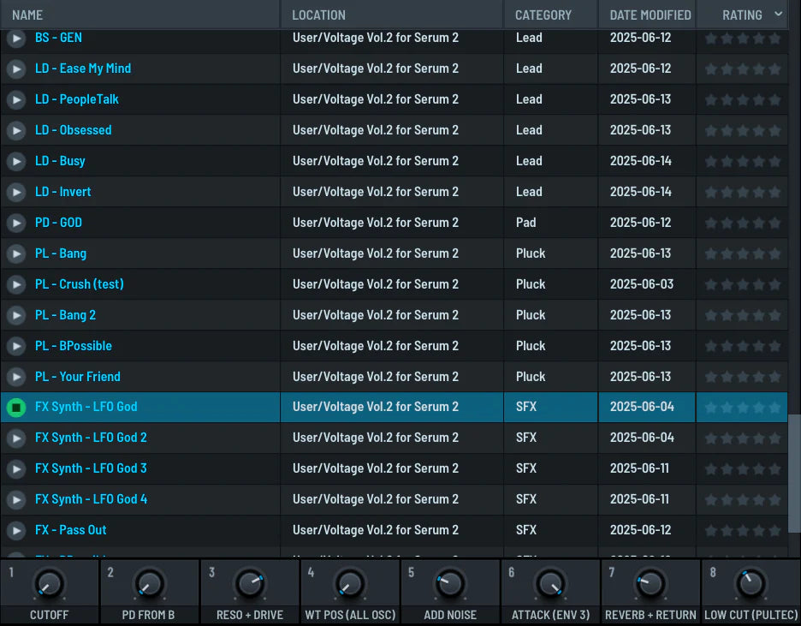The width and height of the screenshot is (801, 626).
Task: Play preview of PL - Your Friend
Action: [16, 377]
